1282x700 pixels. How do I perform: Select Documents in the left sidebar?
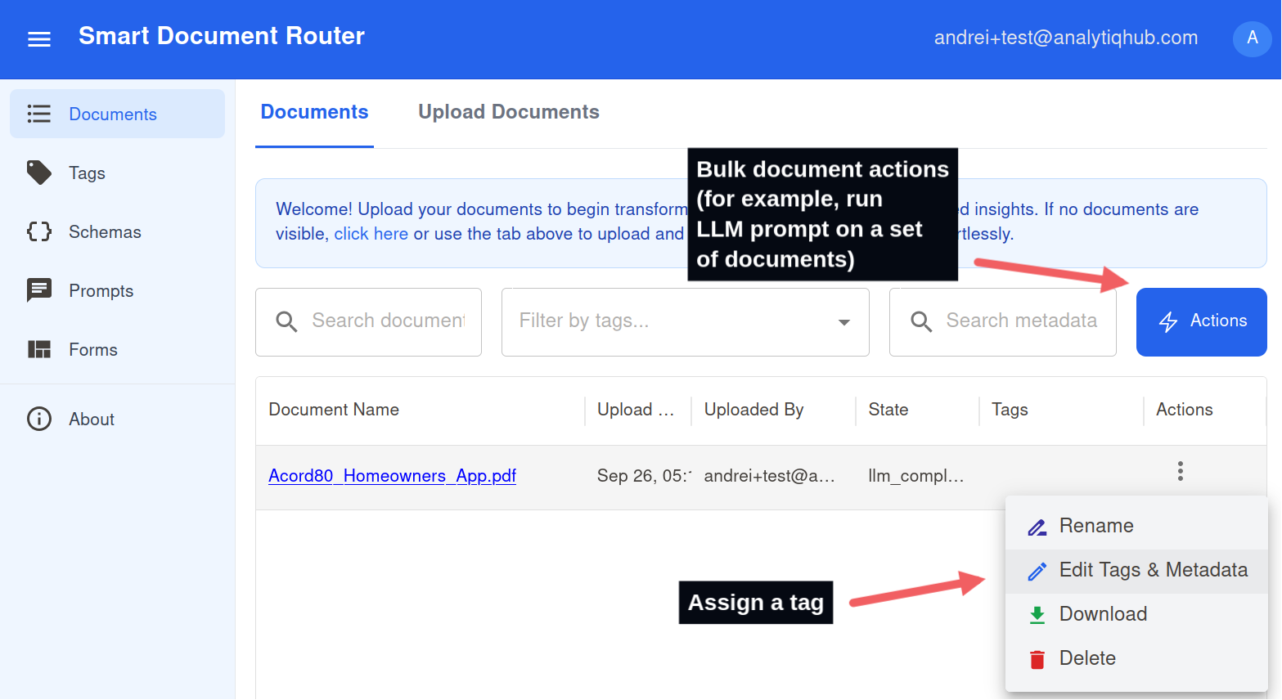[112, 114]
